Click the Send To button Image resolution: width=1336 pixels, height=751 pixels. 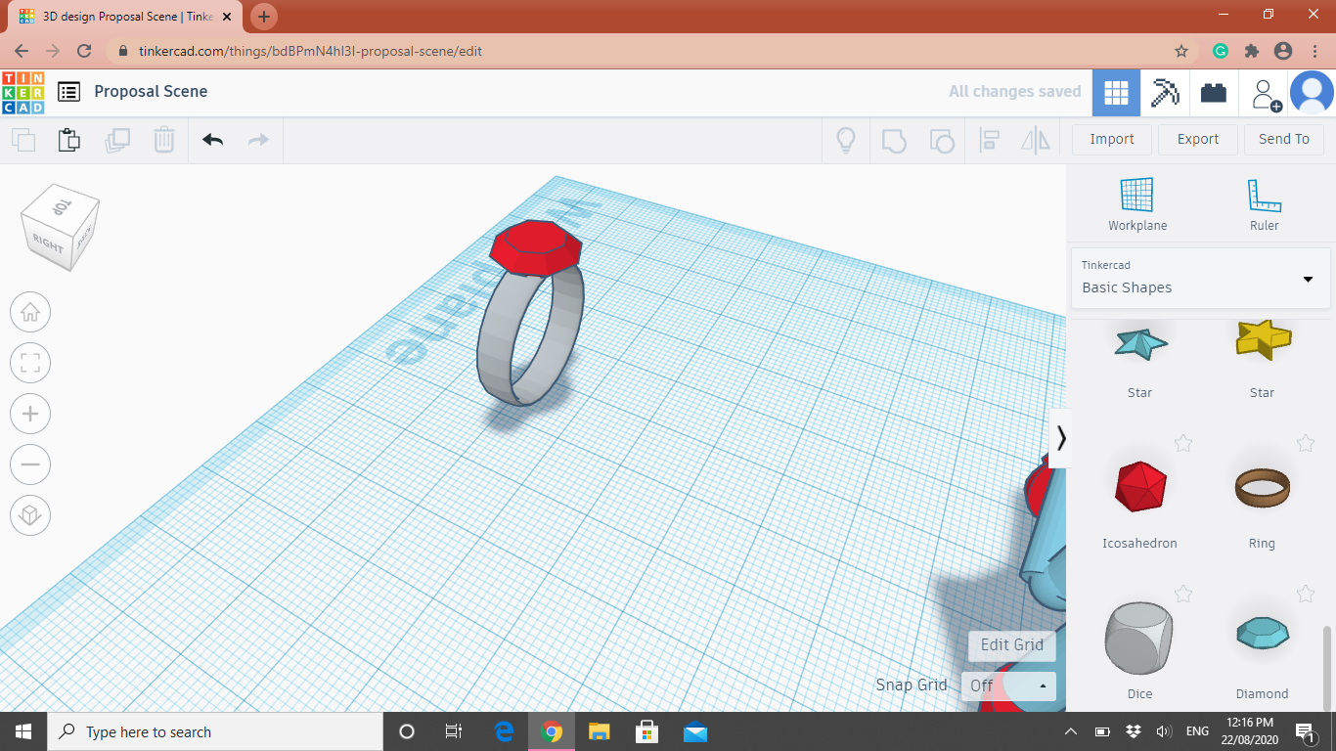(x=1284, y=139)
